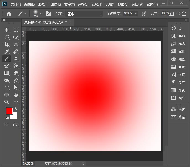Activate the Gradient tool

click(7, 73)
